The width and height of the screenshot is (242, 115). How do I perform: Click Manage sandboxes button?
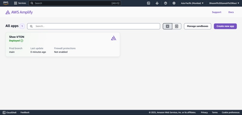[198, 26]
